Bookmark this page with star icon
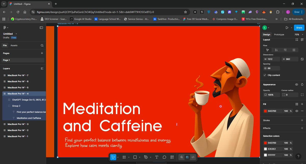The height and width of the screenshot is (164, 306). [x=185, y=12]
